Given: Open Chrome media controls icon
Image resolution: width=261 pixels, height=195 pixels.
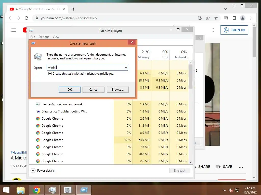Looking at the screenshot, I should tap(226, 18).
